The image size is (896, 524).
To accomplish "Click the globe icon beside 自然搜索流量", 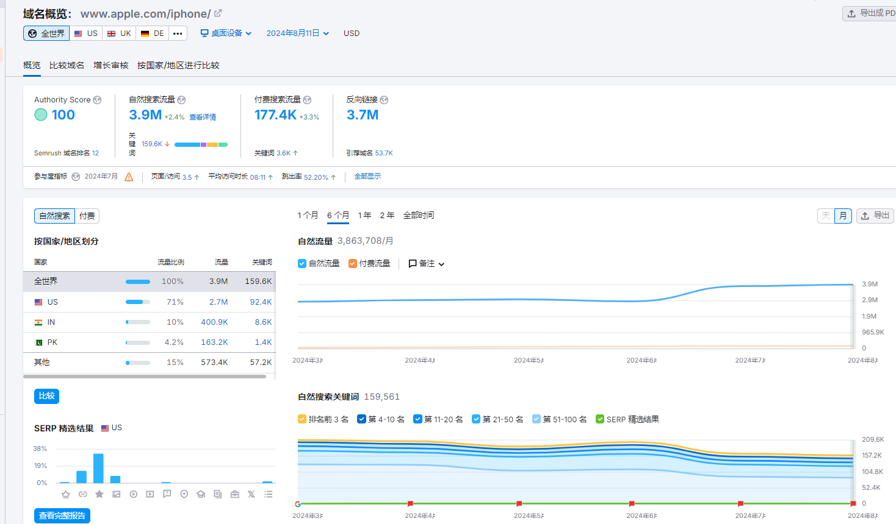I will [181, 100].
